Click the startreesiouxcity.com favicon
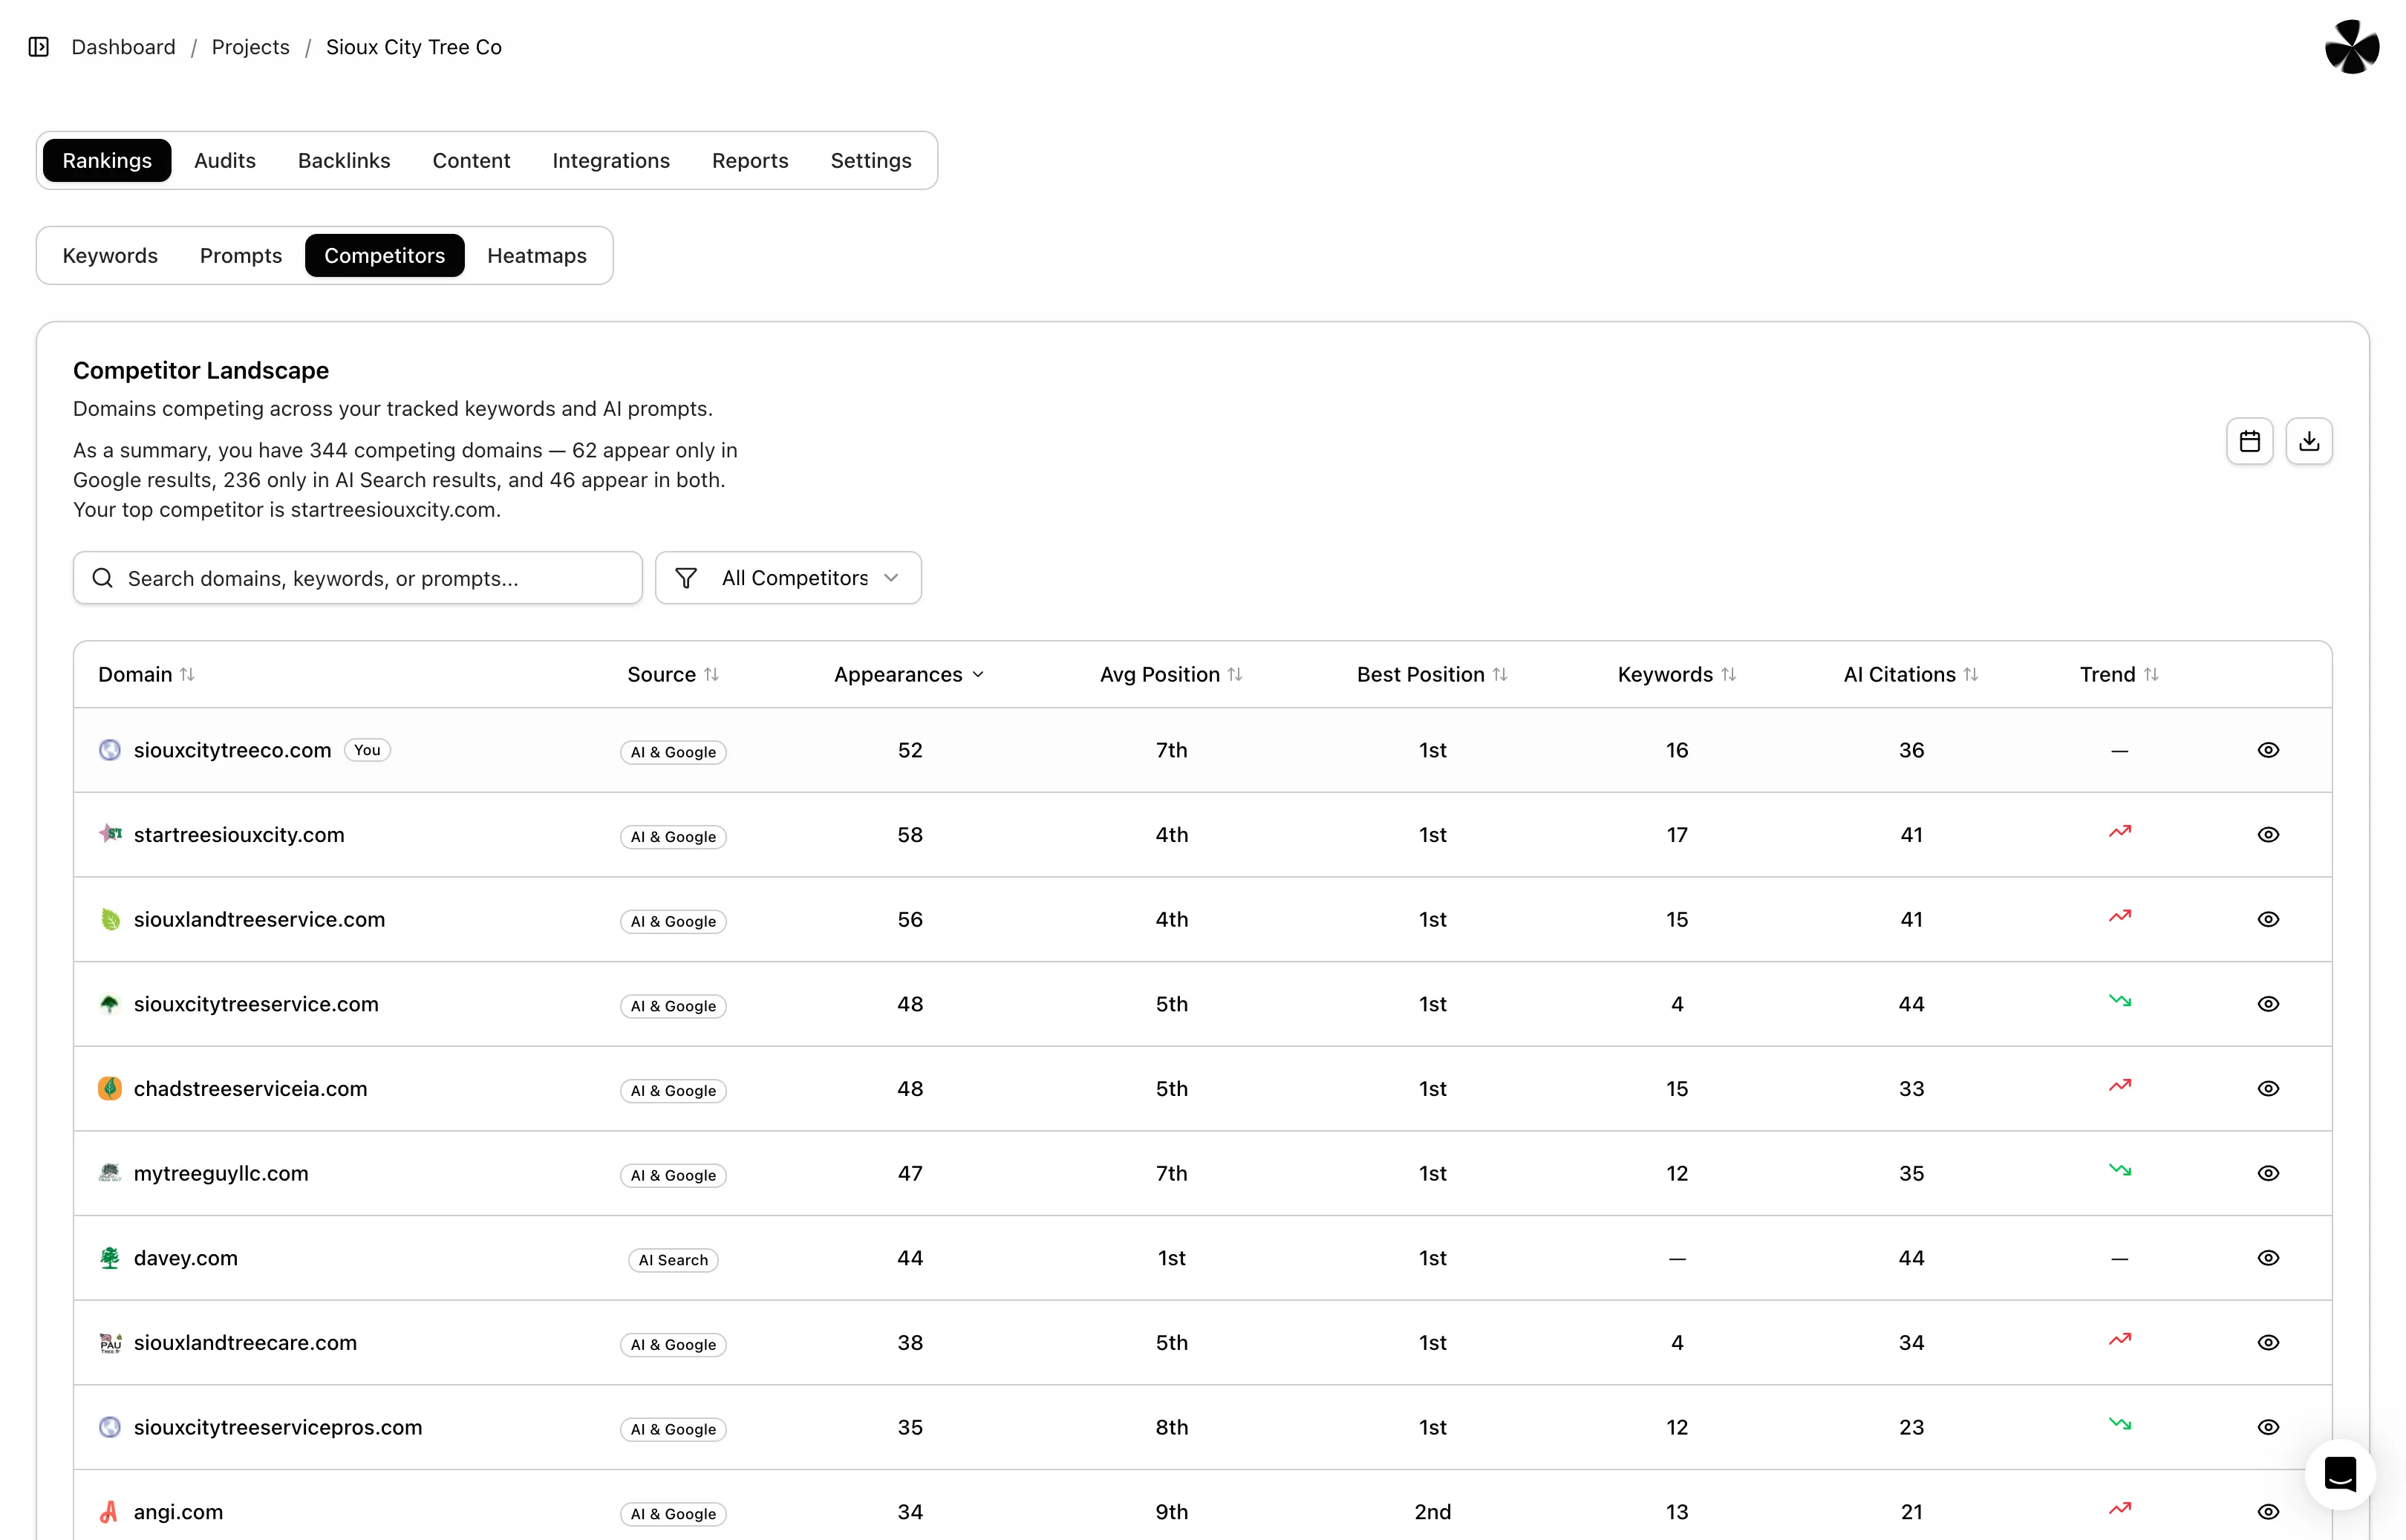This screenshot has width=2406, height=1540. [x=110, y=834]
